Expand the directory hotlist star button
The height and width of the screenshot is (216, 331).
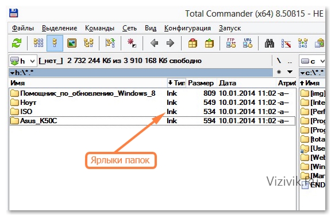click(279, 72)
